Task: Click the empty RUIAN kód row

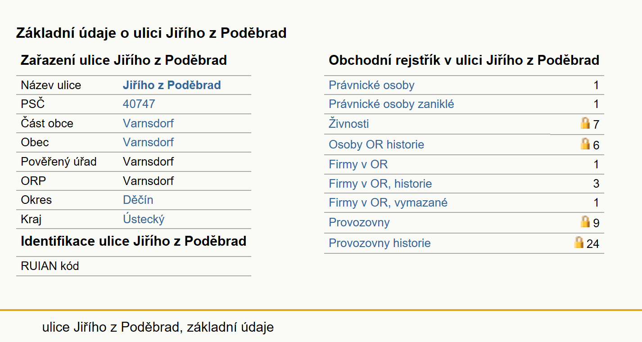Action: pos(134,266)
